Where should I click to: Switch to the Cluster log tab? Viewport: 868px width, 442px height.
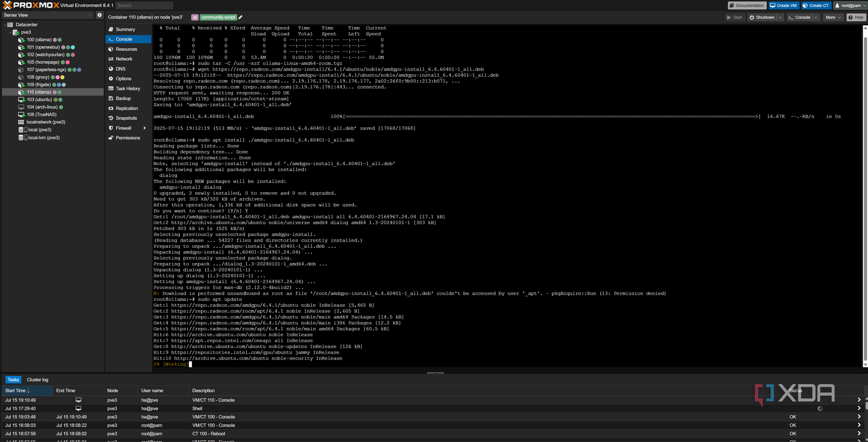pyautogui.click(x=37, y=379)
